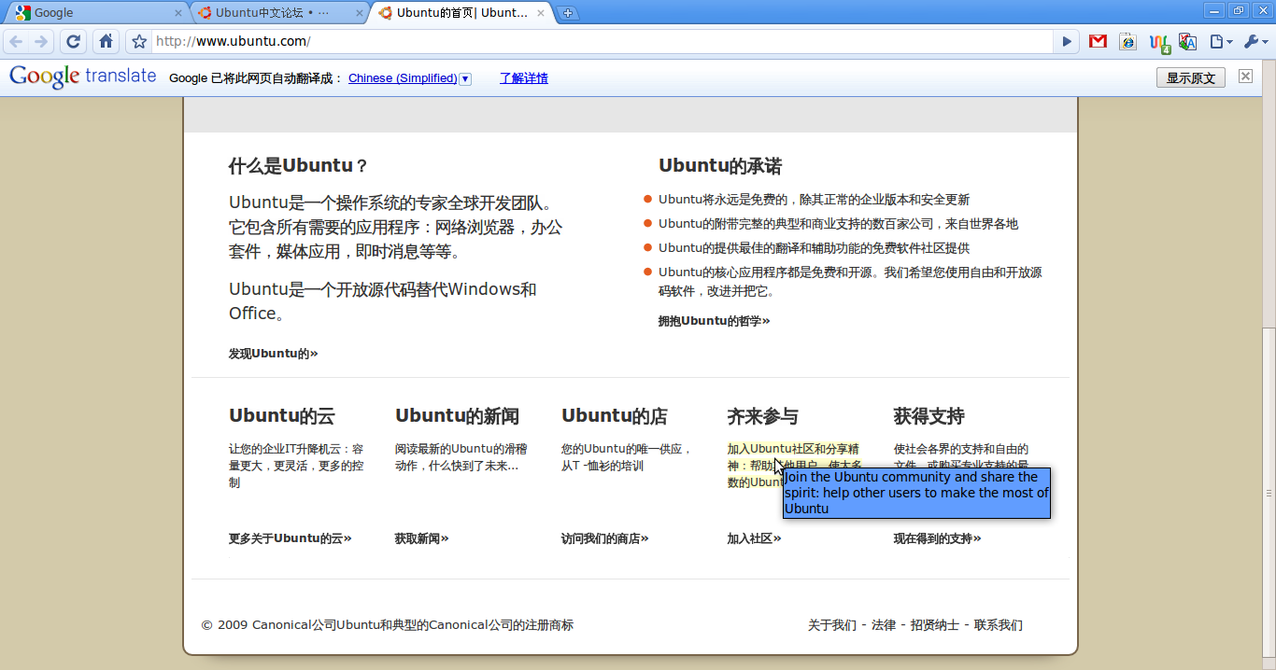The image size is (1276, 670).
Task: Click the 齐来参与 heading
Action: [x=763, y=416]
